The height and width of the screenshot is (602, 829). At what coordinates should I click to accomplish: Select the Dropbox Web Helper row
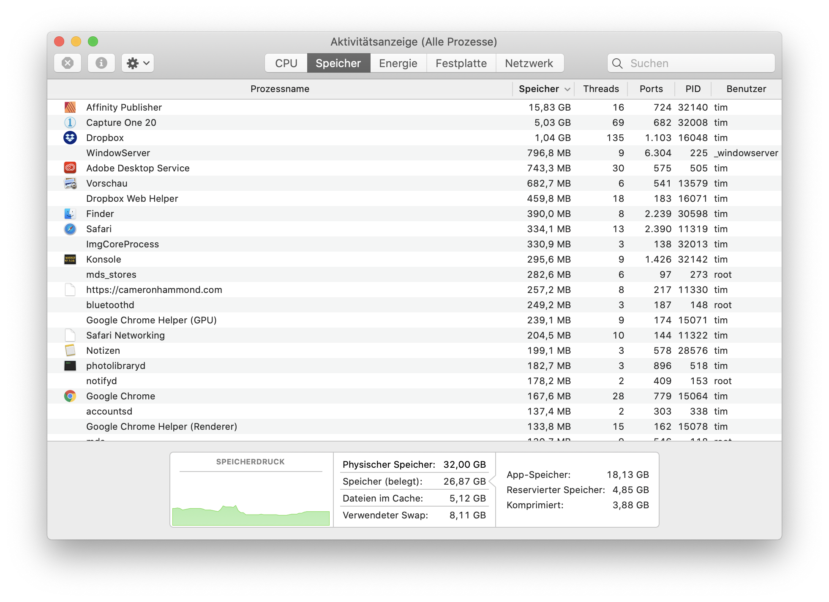[x=414, y=198]
